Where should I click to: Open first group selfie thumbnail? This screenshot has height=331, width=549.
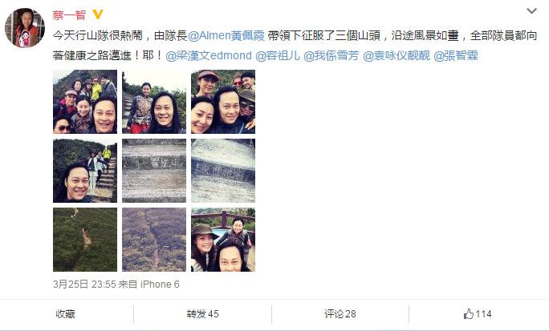85,102
